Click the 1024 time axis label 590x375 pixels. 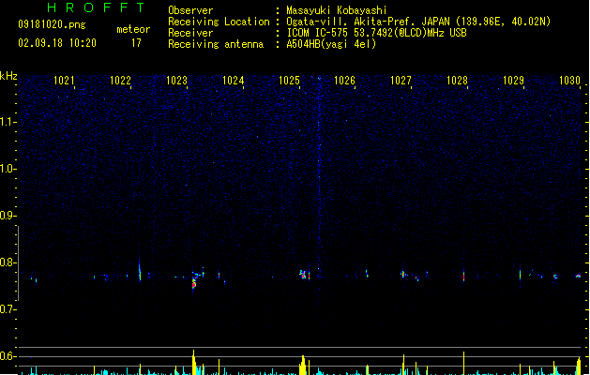(233, 81)
